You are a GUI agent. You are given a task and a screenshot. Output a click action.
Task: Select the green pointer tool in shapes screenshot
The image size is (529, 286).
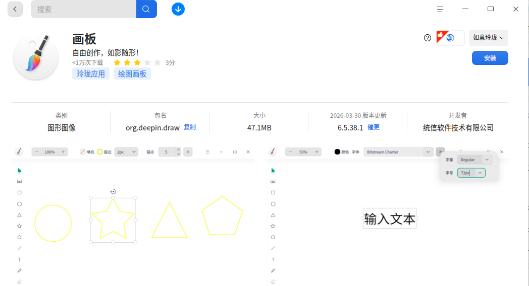(19, 171)
